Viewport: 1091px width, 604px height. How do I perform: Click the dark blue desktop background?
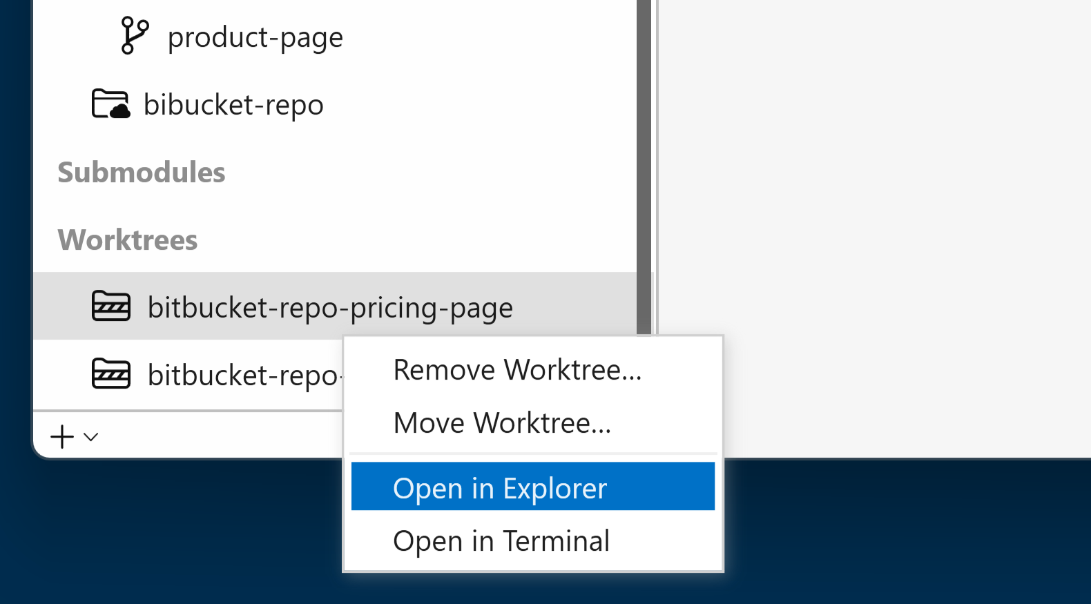coord(898,538)
